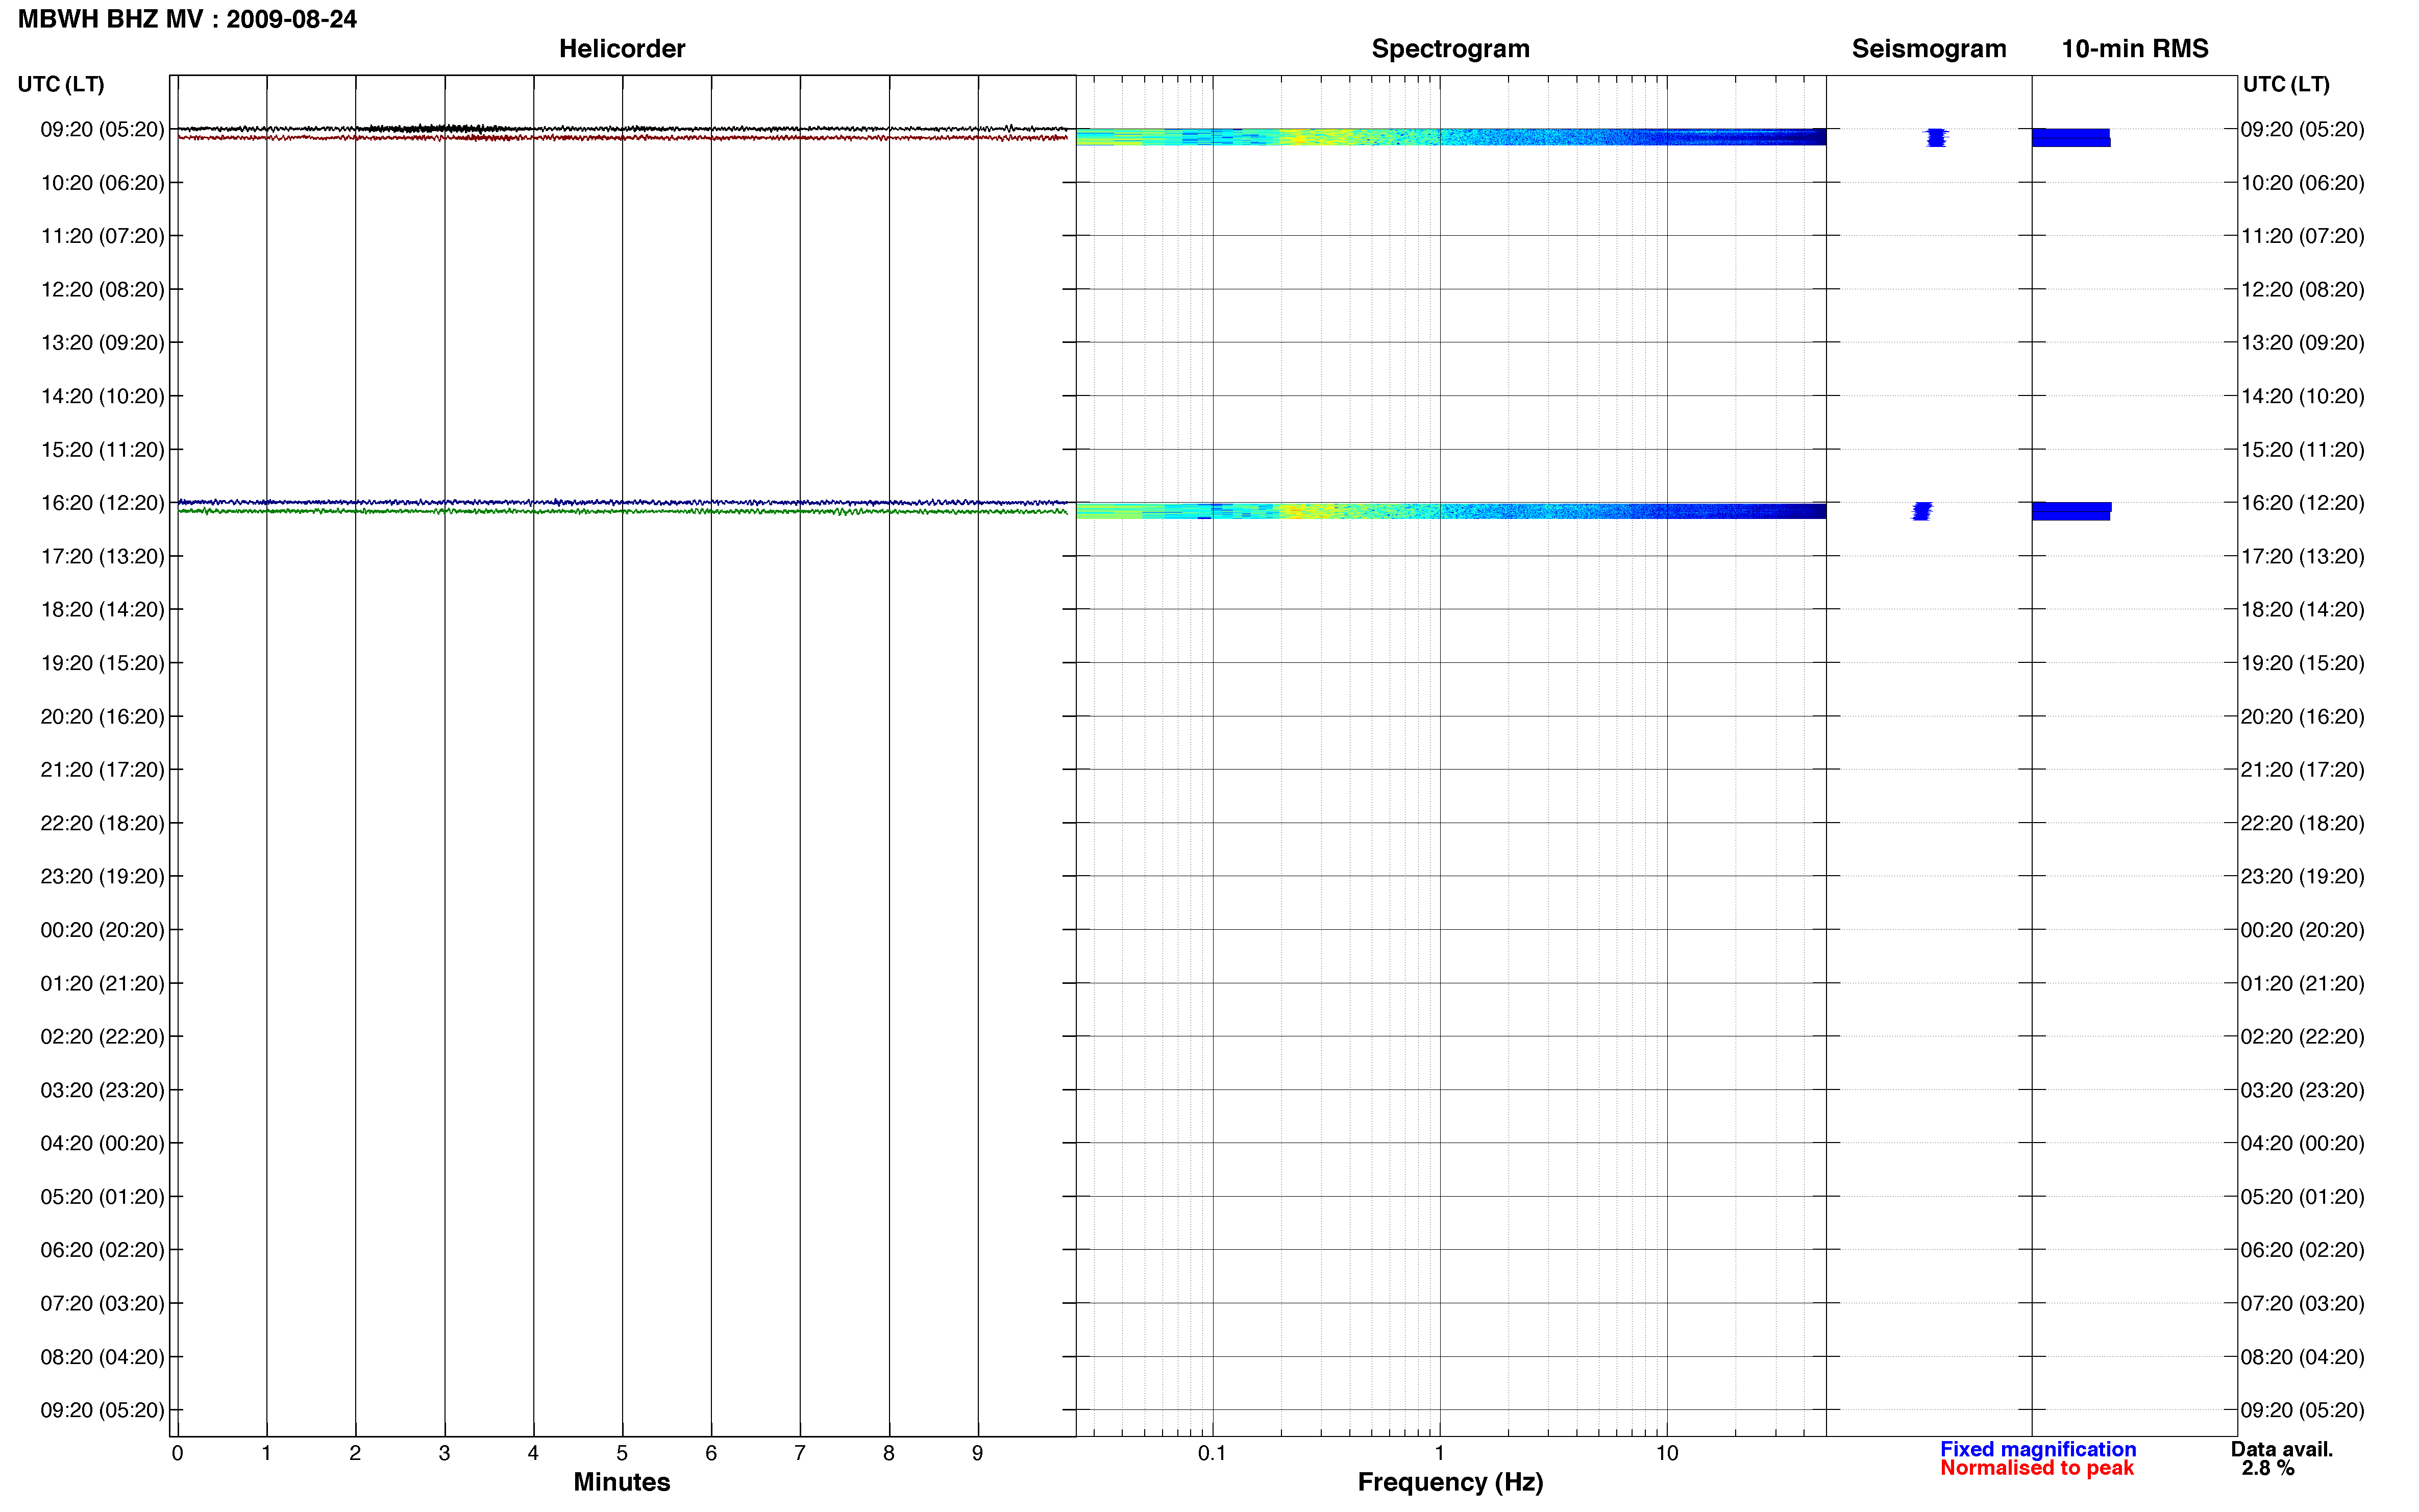
Task: Click the left '20:20 (16:20)' time label
Action: tap(102, 717)
